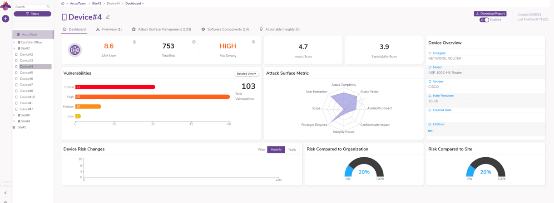Click the Risk Density help question icon
Image resolution: width=554 pixels, height=203 pixels.
click(253, 42)
